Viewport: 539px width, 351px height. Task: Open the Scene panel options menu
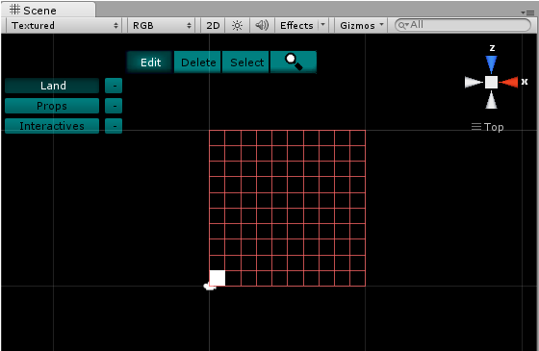[527, 13]
